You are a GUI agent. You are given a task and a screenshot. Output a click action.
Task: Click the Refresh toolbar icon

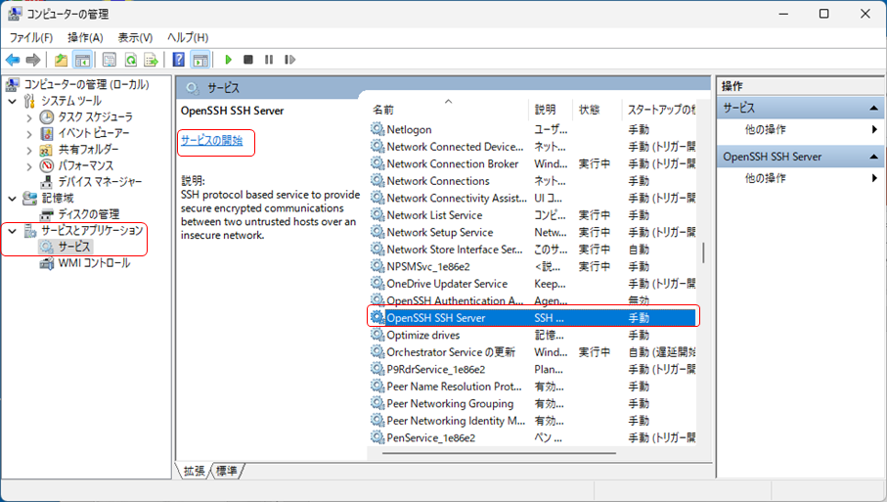130,60
